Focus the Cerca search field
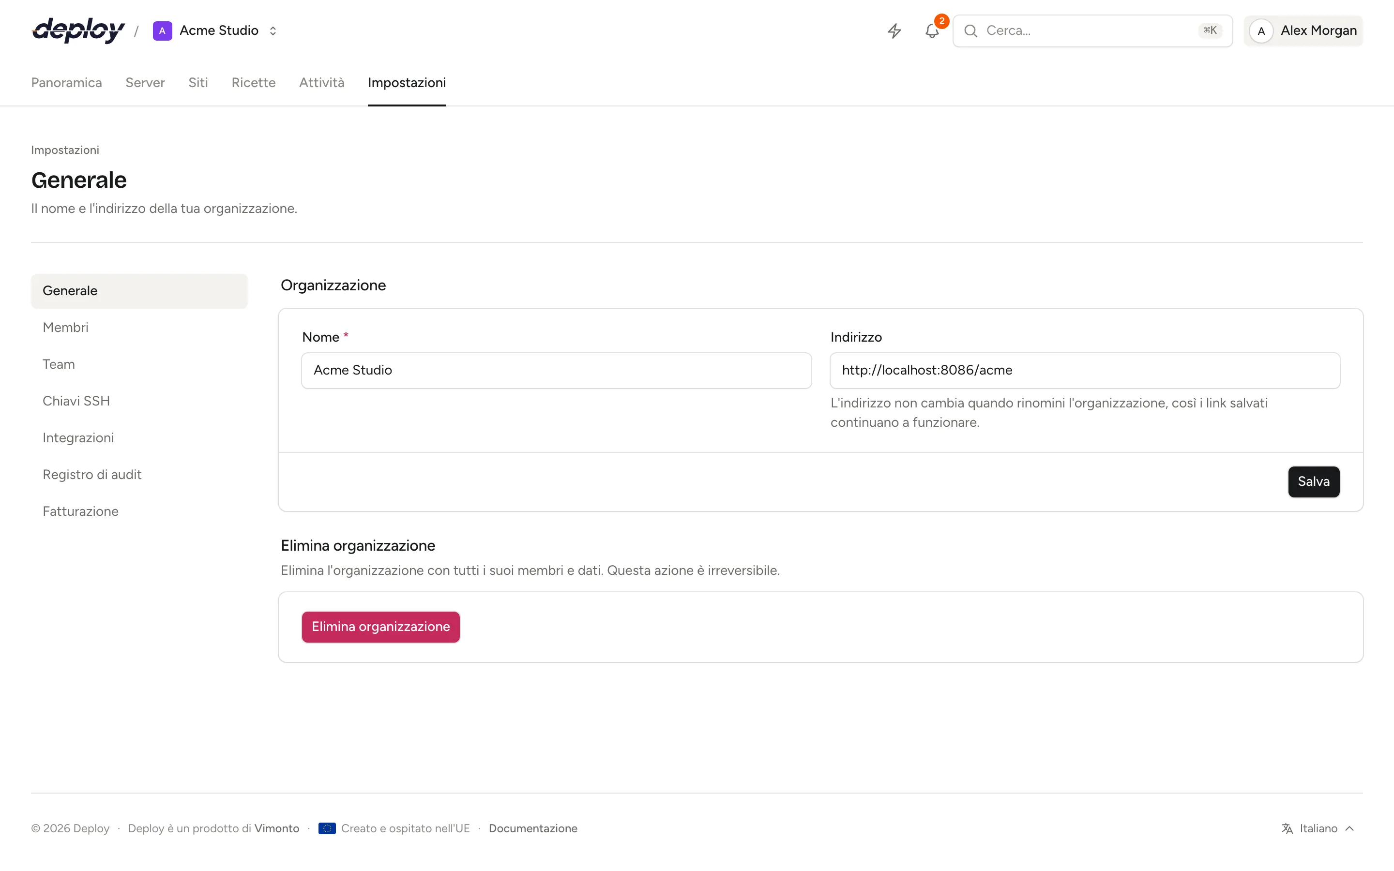Screen dimensions: 1394x871 (x=1093, y=31)
